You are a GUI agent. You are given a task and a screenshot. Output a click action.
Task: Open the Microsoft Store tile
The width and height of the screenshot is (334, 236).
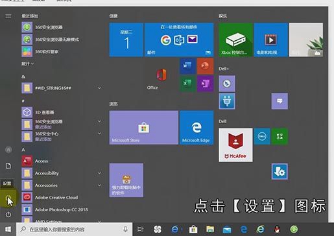(144, 128)
